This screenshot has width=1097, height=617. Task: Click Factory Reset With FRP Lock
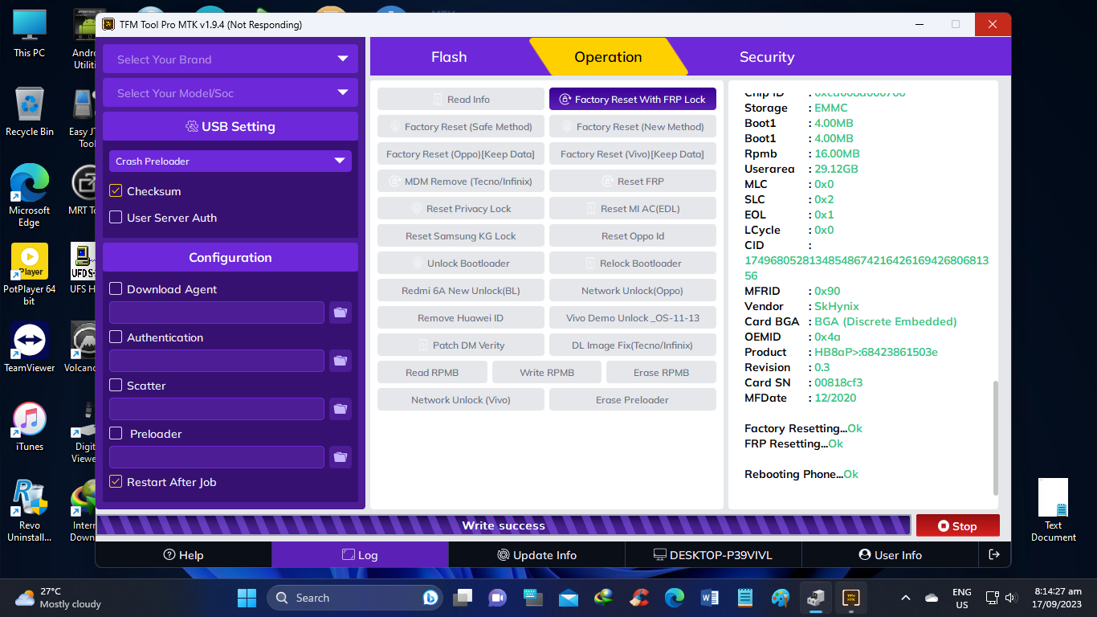[x=633, y=100]
